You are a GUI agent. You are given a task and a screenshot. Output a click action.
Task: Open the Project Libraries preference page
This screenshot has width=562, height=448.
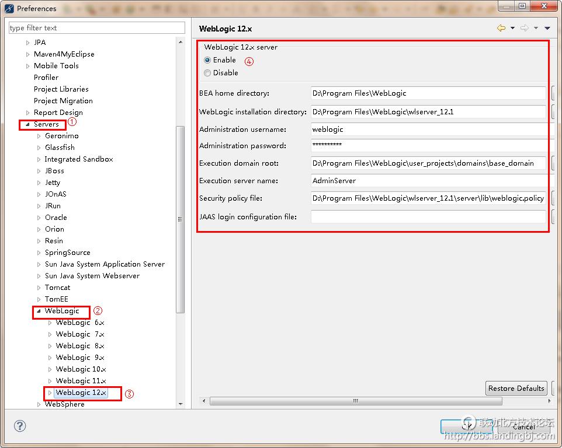[61, 89]
